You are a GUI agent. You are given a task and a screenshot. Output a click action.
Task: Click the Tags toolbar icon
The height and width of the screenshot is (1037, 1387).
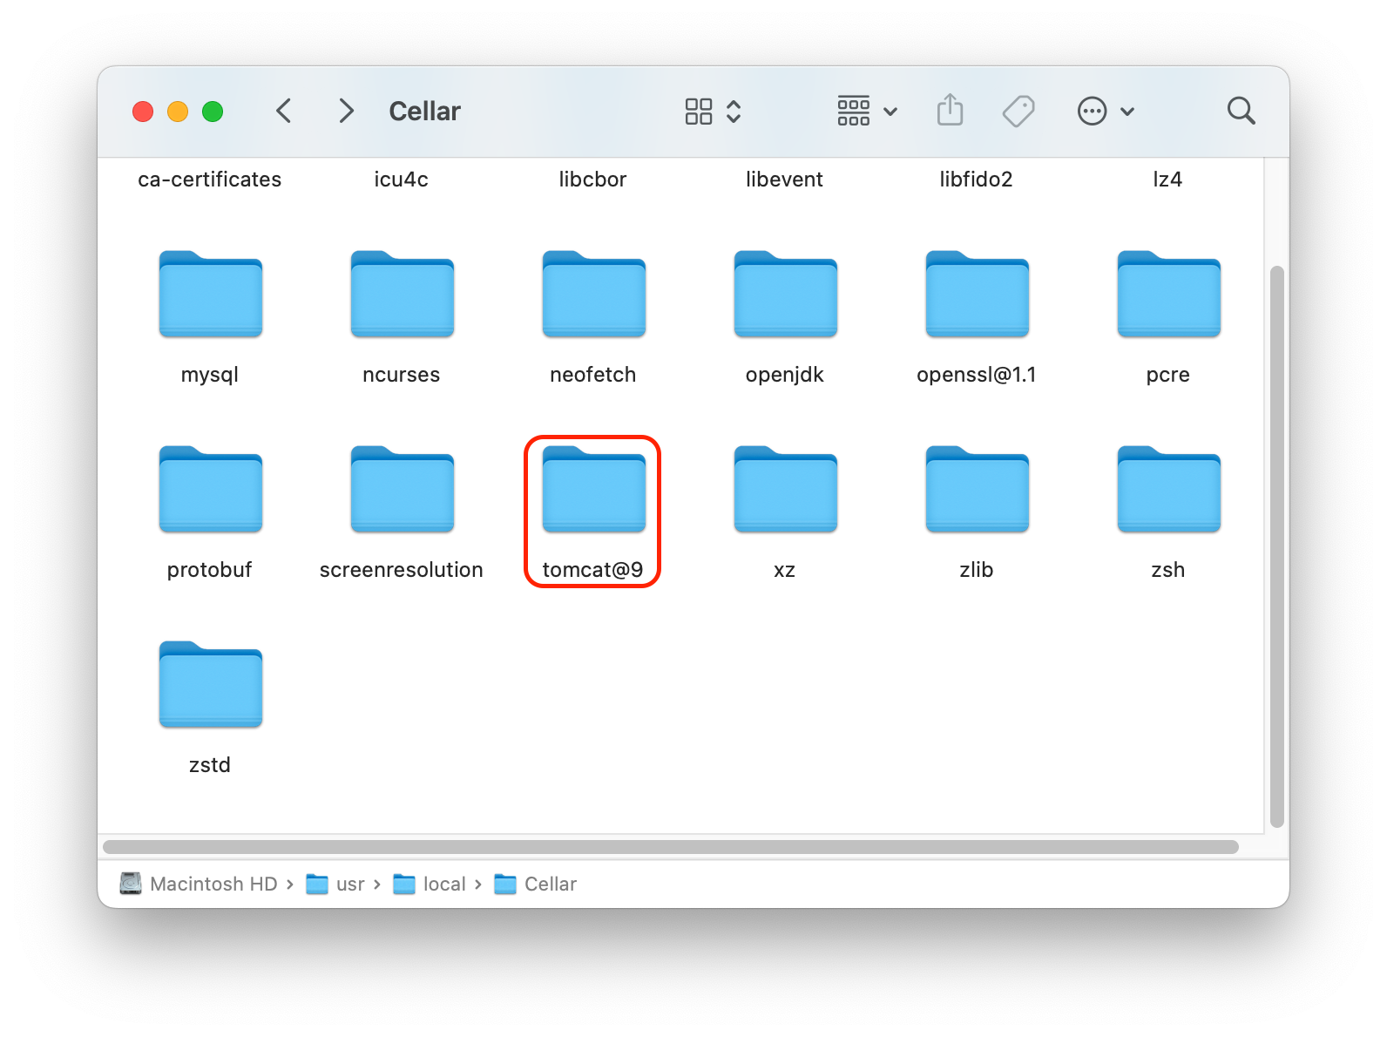tap(1018, 112)
